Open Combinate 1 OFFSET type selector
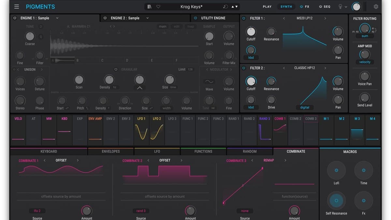Viewport: 391px width, 220px height. pyautogui.click(x=61, y=160)
